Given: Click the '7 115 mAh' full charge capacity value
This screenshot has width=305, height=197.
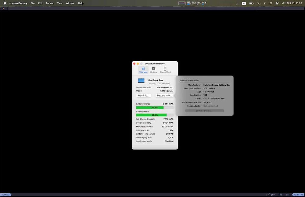Looking at the screenshot, I should [x=168, y=119].
